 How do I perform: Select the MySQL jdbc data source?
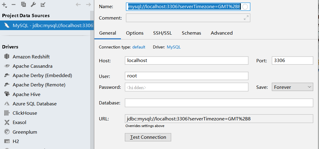(x=47, y=25)
